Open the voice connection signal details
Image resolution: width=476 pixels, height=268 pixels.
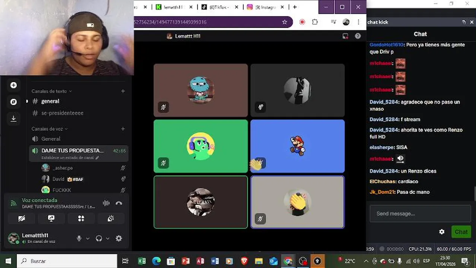point(13,203)
